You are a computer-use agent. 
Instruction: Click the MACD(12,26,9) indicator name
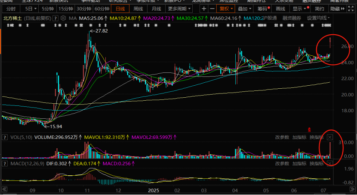pyautogui.click(x=28, y=163)
